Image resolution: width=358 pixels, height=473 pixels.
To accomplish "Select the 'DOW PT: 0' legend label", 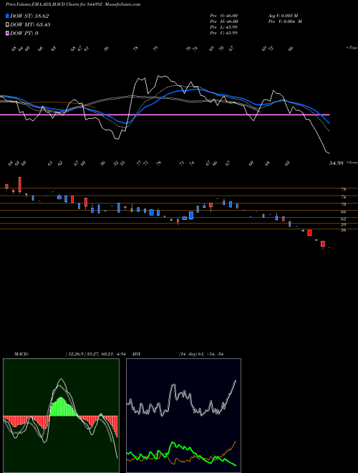I will (24, 33).
